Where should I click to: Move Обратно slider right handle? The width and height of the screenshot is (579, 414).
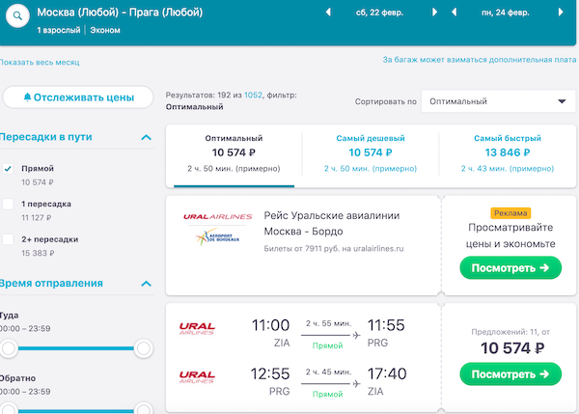tap(143, 409)
